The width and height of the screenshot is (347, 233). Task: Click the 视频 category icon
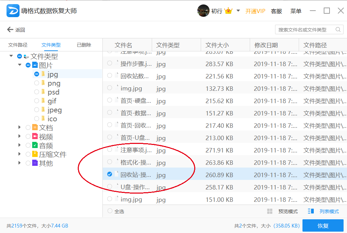(35, 136)
